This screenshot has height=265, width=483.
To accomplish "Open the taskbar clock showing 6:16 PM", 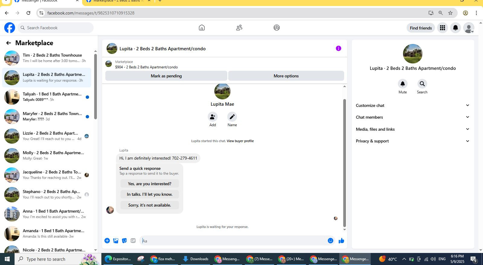I will (x=457, y=259).
